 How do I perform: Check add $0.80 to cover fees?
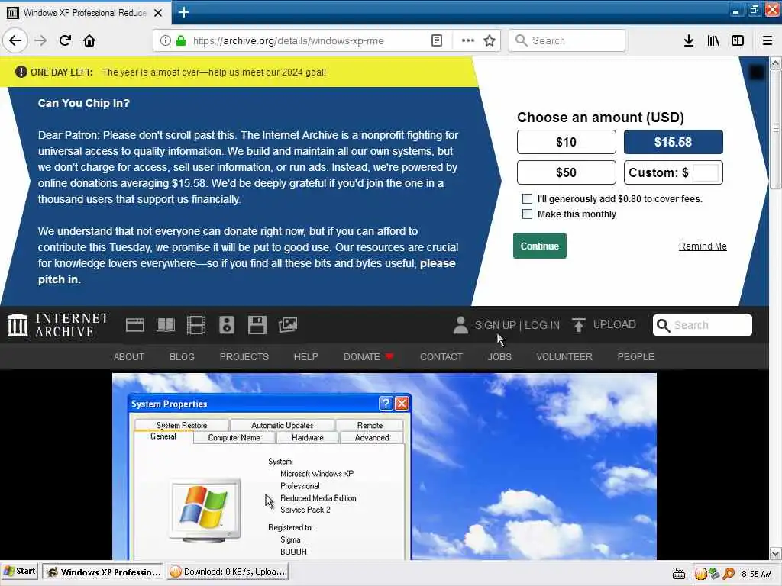[527, 198]
